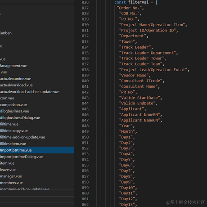Click the "Department" string on line 832
Image resolution: width=207 pixels, height=207 pixels.
click(133, 36)
